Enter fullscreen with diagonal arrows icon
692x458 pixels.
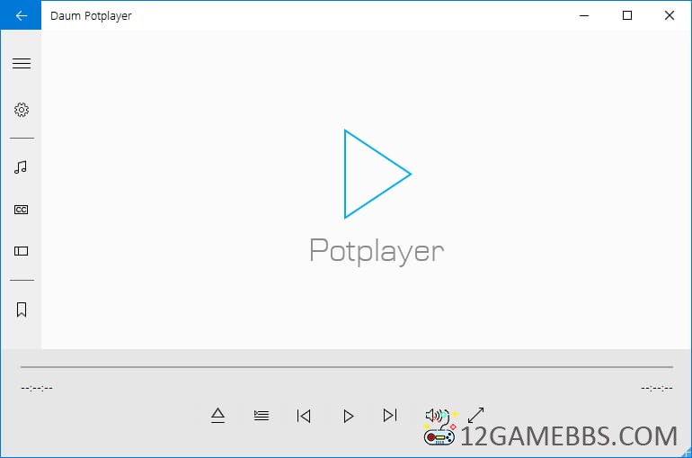click(x=475, y=415)
